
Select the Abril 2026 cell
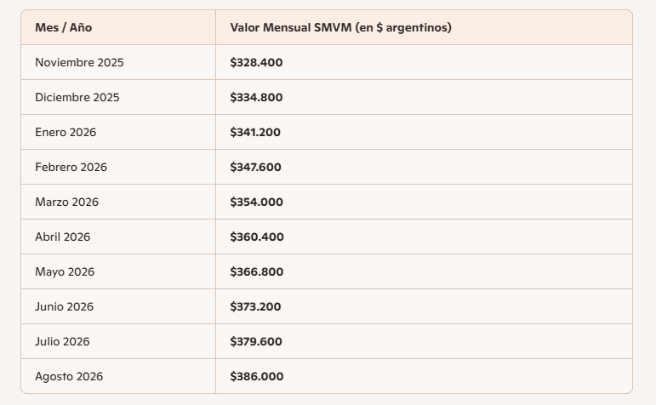(x=62, y=237)
